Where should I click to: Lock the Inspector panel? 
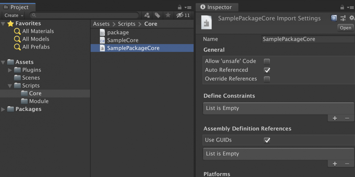(342, 7)
